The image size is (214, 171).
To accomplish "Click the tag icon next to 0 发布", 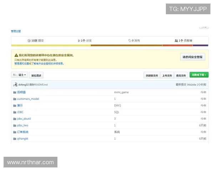I will click(130, 41).
